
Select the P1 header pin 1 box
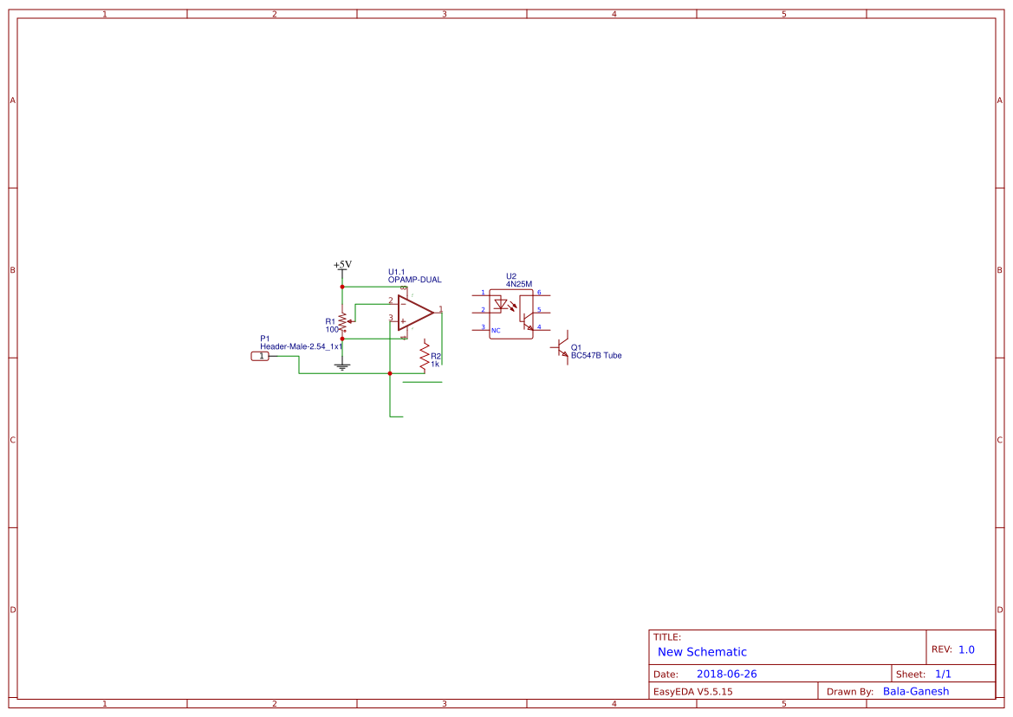(260, 356)
